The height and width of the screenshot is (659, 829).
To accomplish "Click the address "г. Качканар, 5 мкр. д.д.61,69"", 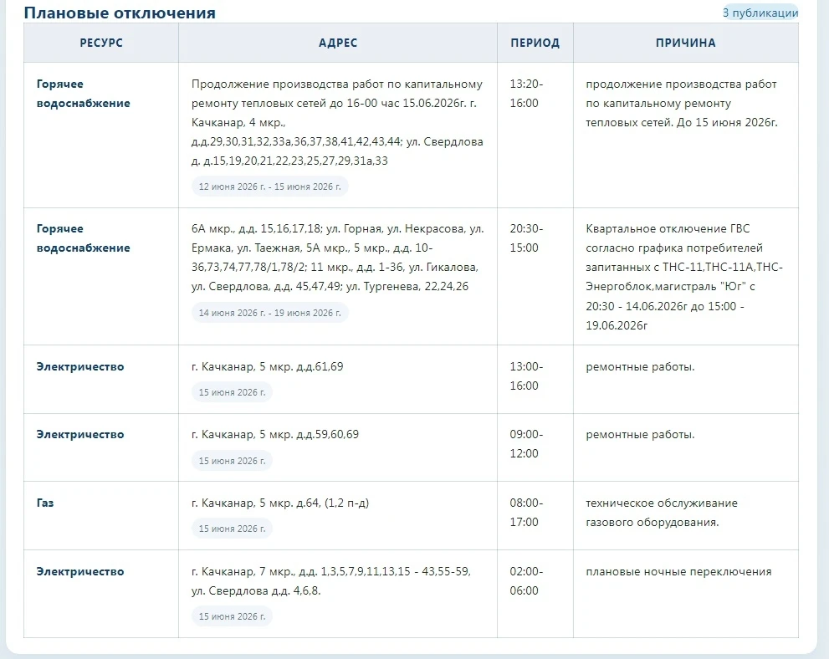I will [267, 367].
